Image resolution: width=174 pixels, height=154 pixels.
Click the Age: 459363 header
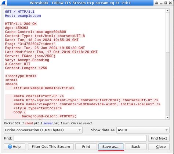tap(17, 28)
